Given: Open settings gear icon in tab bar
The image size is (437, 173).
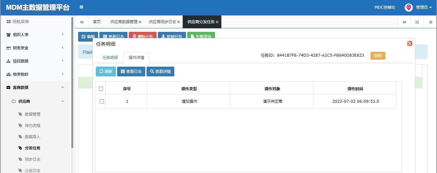Looking at the screenshot, I should coord(431,22).
